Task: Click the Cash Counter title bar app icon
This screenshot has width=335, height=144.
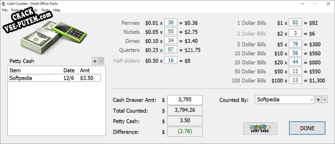Action: click(x=3, y=4)
